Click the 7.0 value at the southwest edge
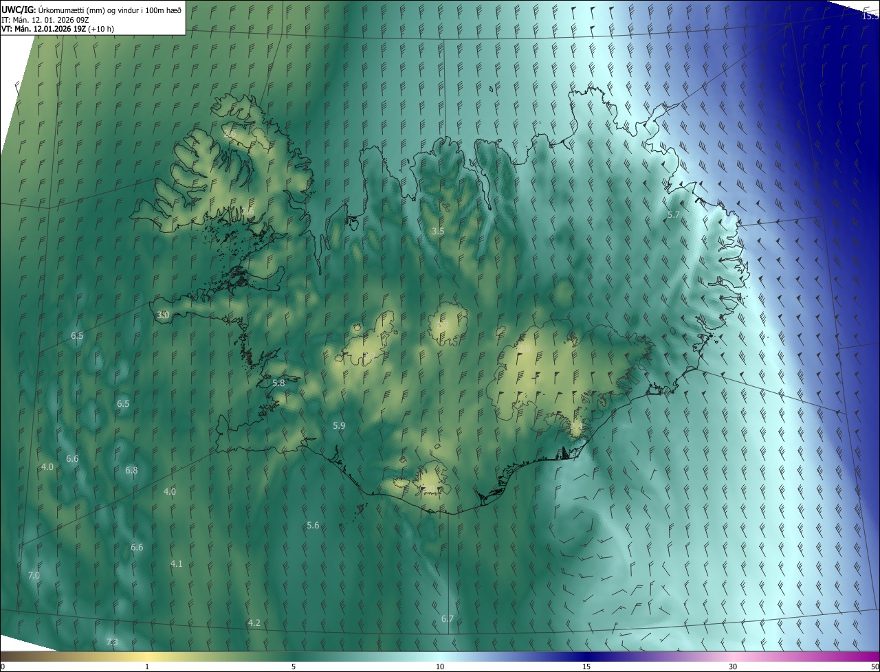 click(x=34, y=576)
